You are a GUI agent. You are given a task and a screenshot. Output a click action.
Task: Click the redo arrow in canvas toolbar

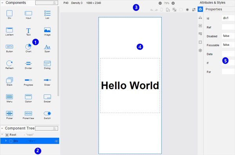[156, 10]
